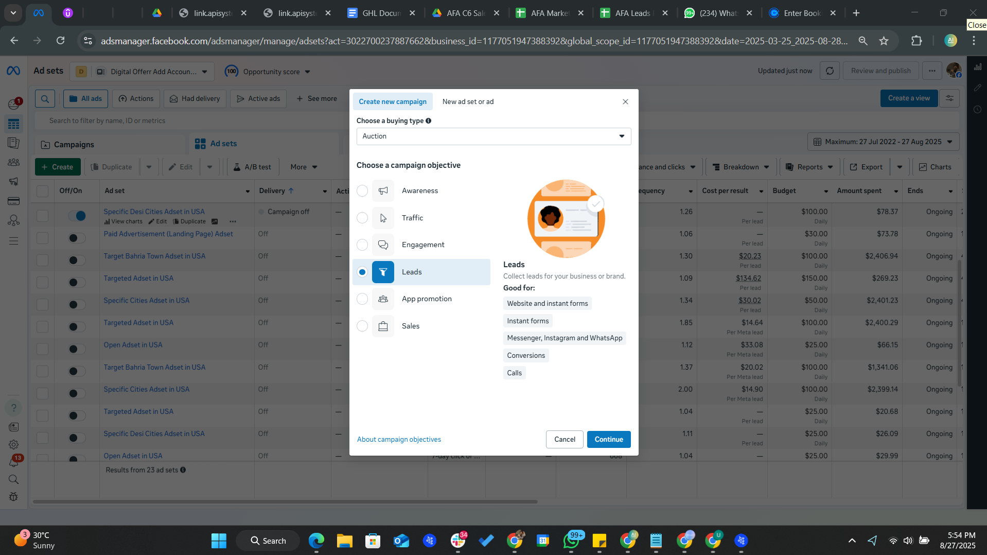Open the Auction buying type dropdown
987x555 pixels.
point(493,136)
